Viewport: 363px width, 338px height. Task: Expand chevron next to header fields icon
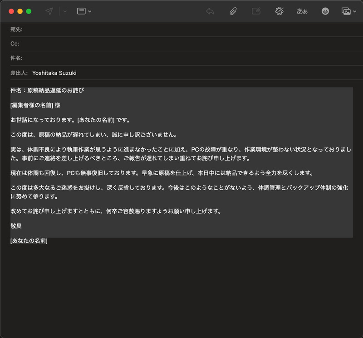(88, 11)
